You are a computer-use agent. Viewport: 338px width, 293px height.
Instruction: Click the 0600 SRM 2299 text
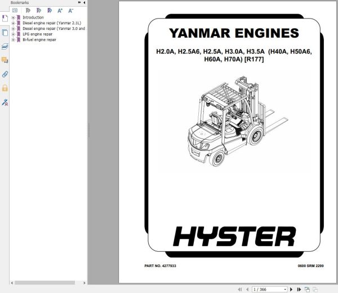point(310,266)
